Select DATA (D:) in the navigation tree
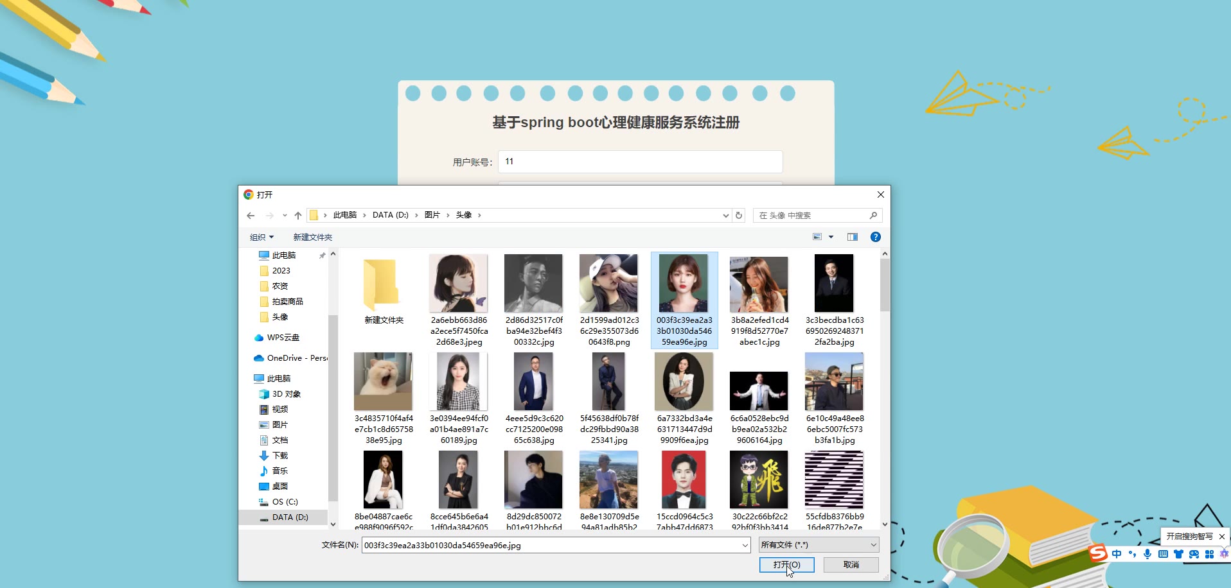The image size is (1231, 588). [x=290, y=517]
